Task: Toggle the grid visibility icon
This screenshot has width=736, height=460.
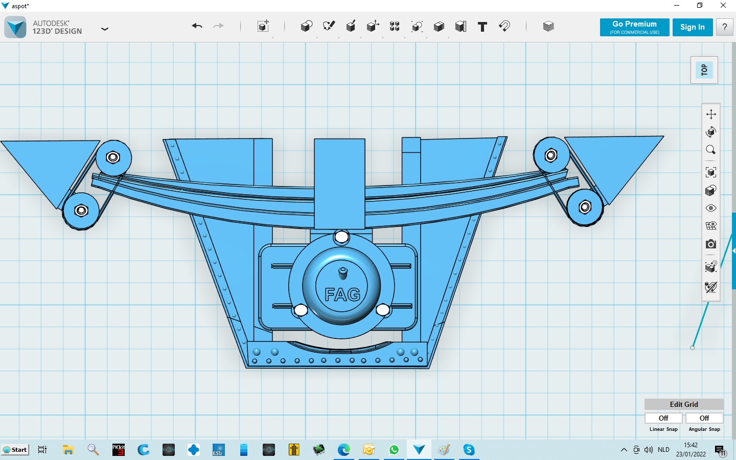Action: click(711, 225)
